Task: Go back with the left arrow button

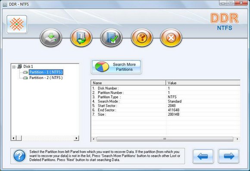Action: [x=203, y=156]
